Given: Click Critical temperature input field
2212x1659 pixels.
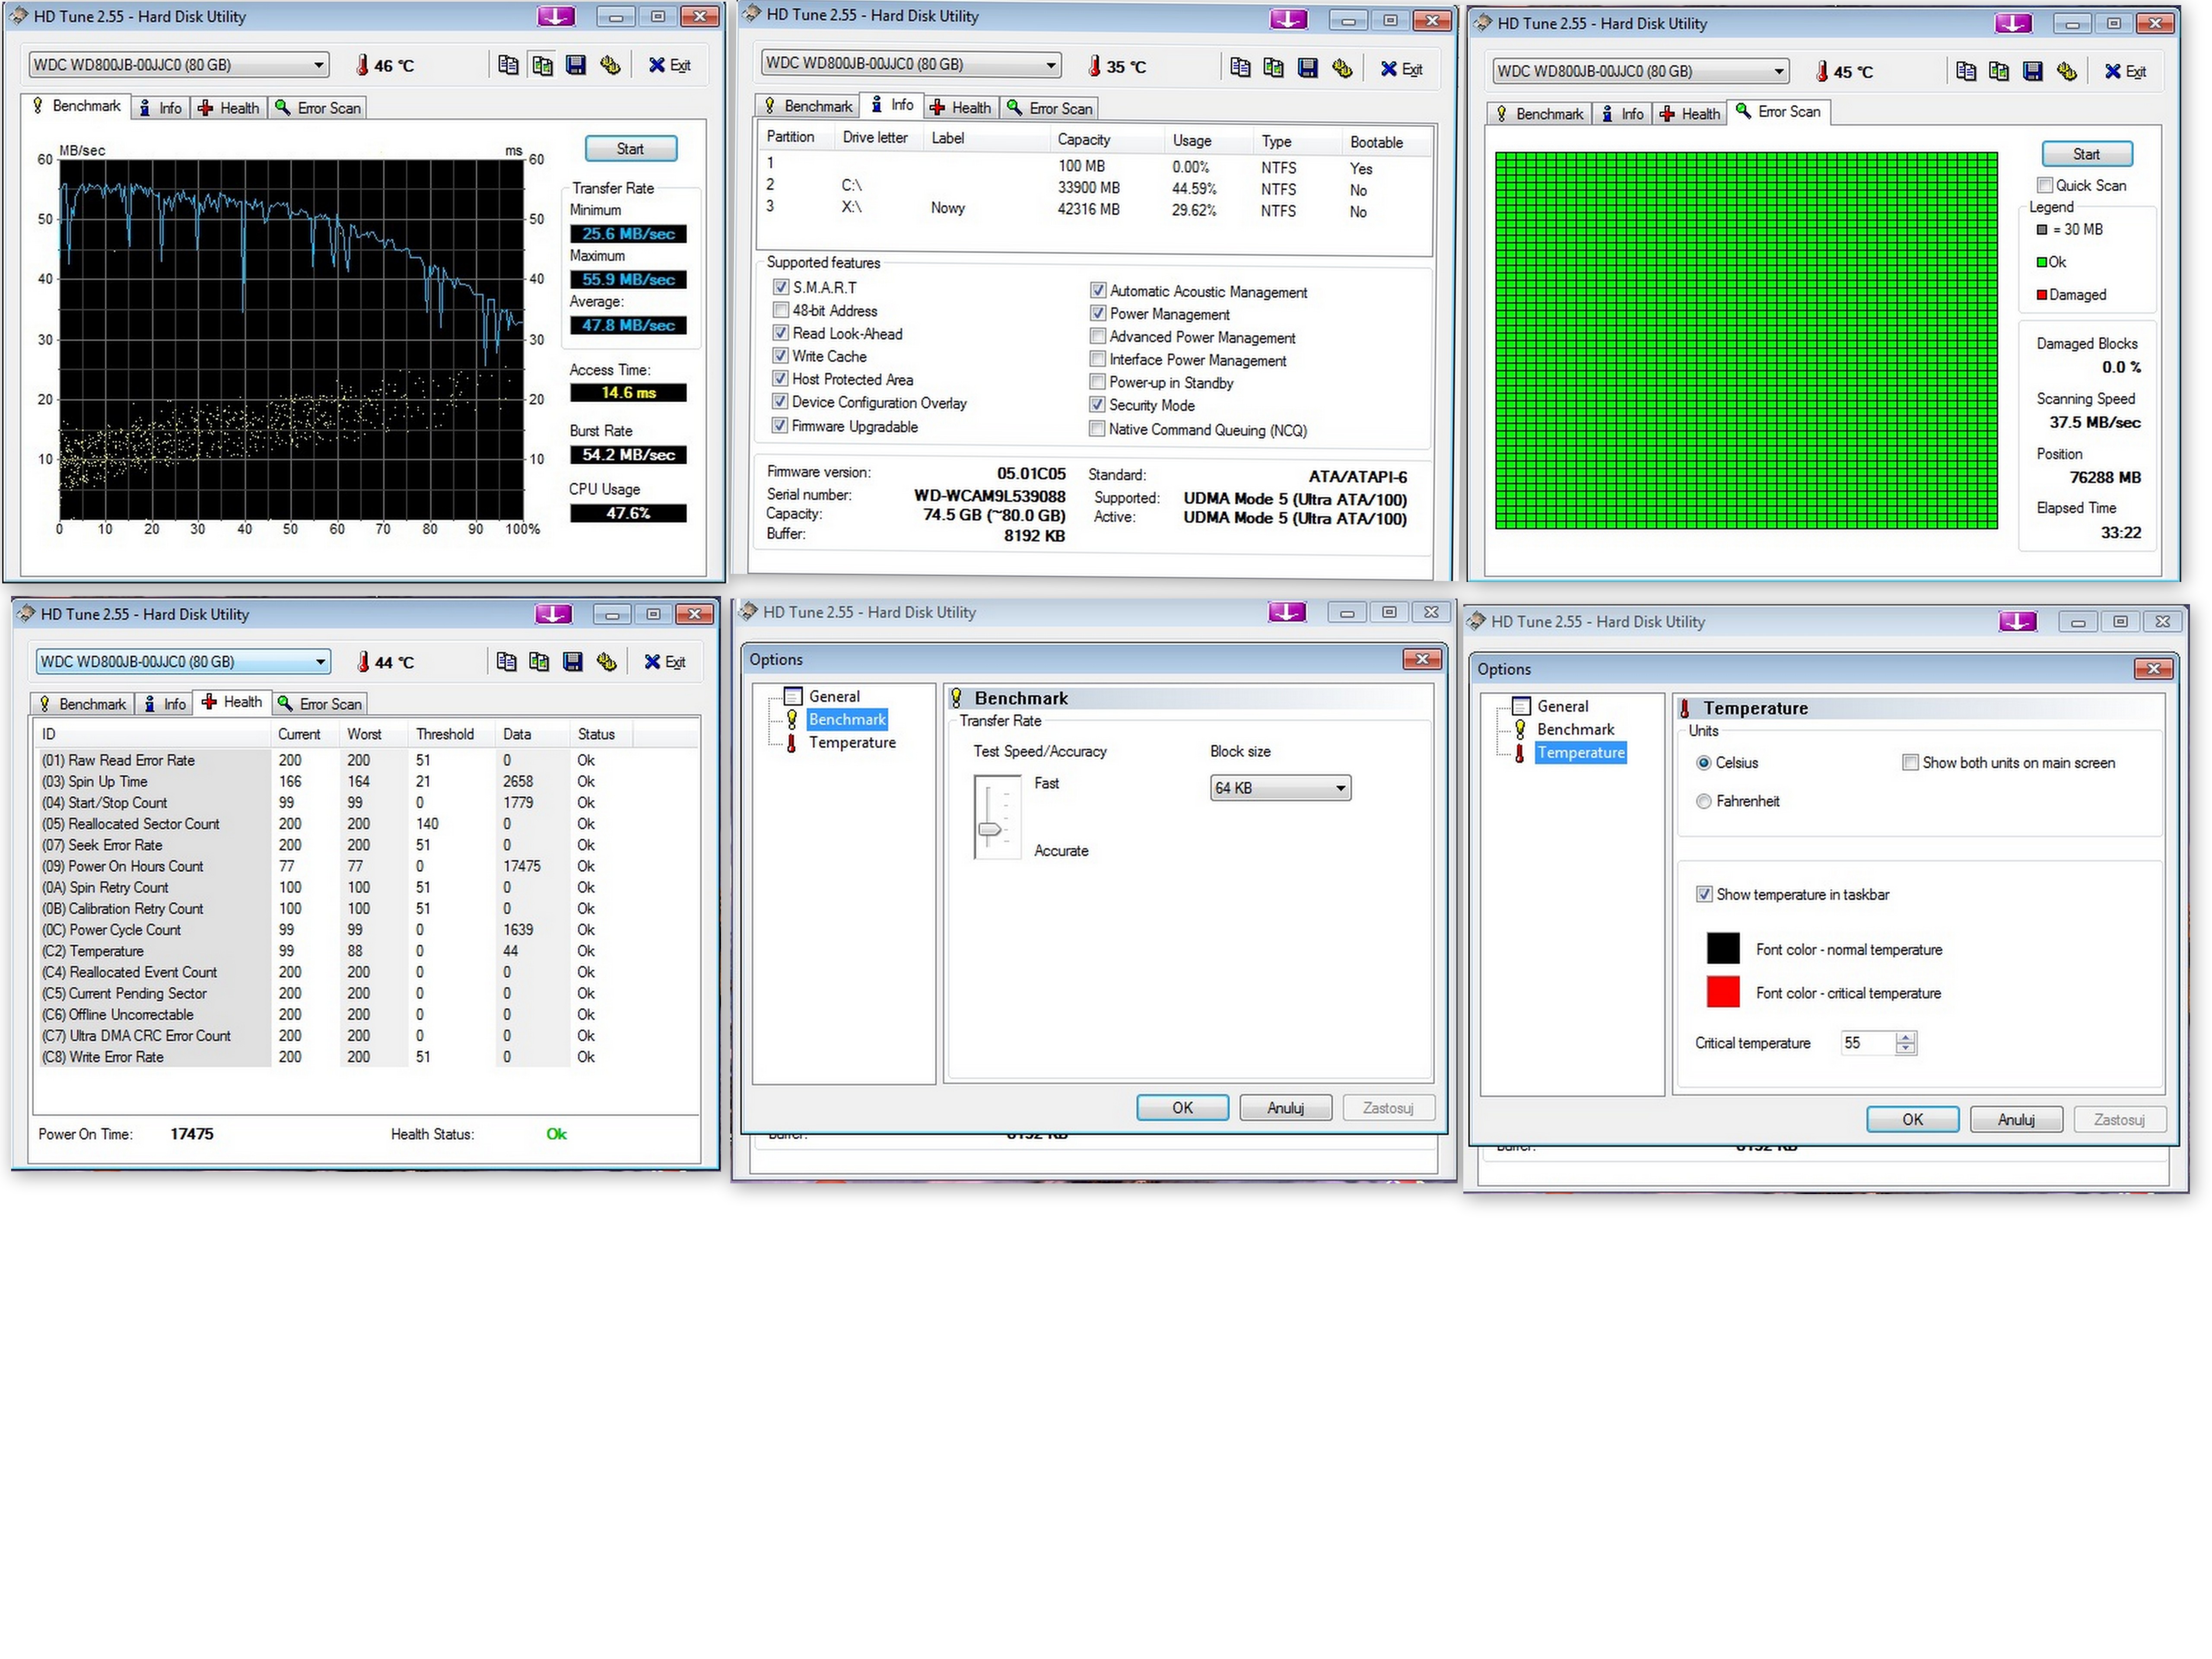Looking at the screenshot, I should pyautogui.click(x=1868, y=1042).
